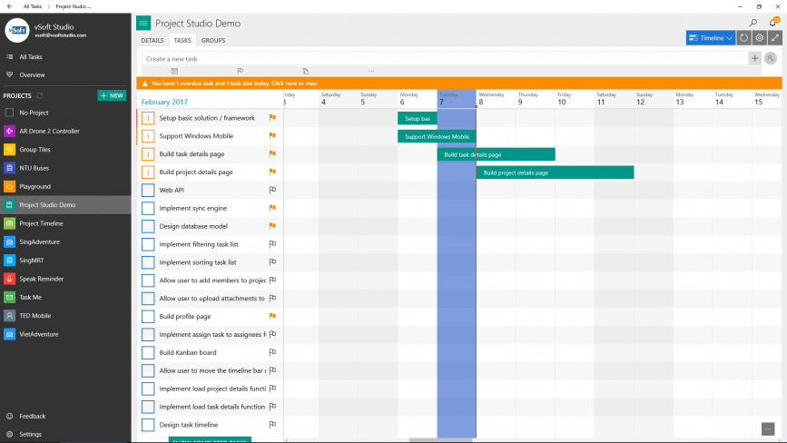Viewport: 787px width, 443px height.
Task: Click the hamburger menu beside project title
Action: coord(143,23)
